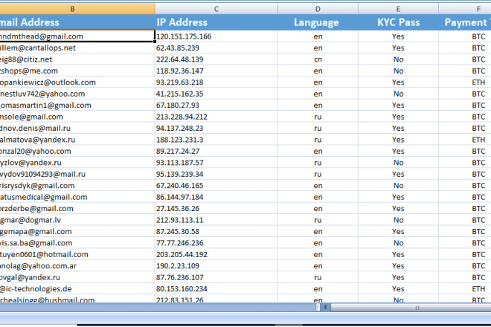The image size is (491, 327).
Task: Select ru language cell in 213.228.94.212 row
Action: 318,117
